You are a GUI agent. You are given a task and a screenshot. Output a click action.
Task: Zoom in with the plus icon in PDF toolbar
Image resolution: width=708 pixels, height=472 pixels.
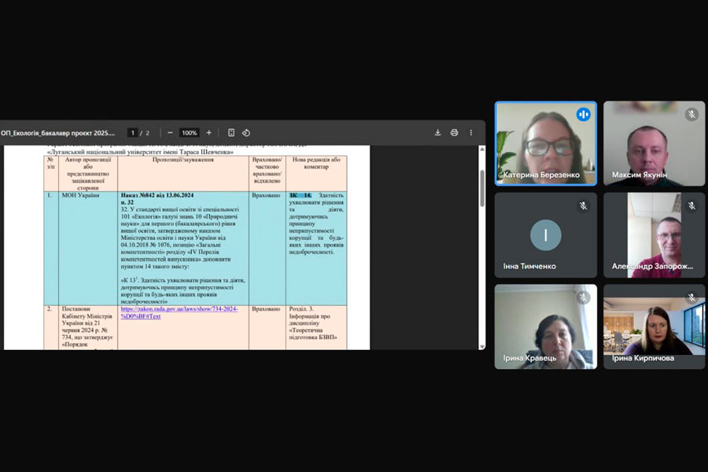pos(208,133)
